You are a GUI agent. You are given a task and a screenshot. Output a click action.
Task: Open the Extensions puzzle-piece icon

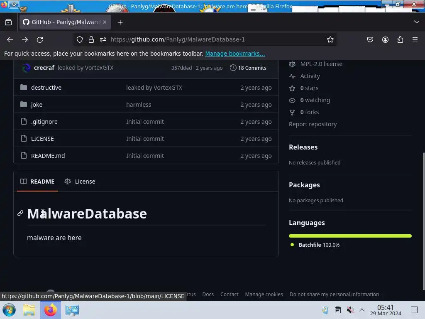[x=400, y=39]
